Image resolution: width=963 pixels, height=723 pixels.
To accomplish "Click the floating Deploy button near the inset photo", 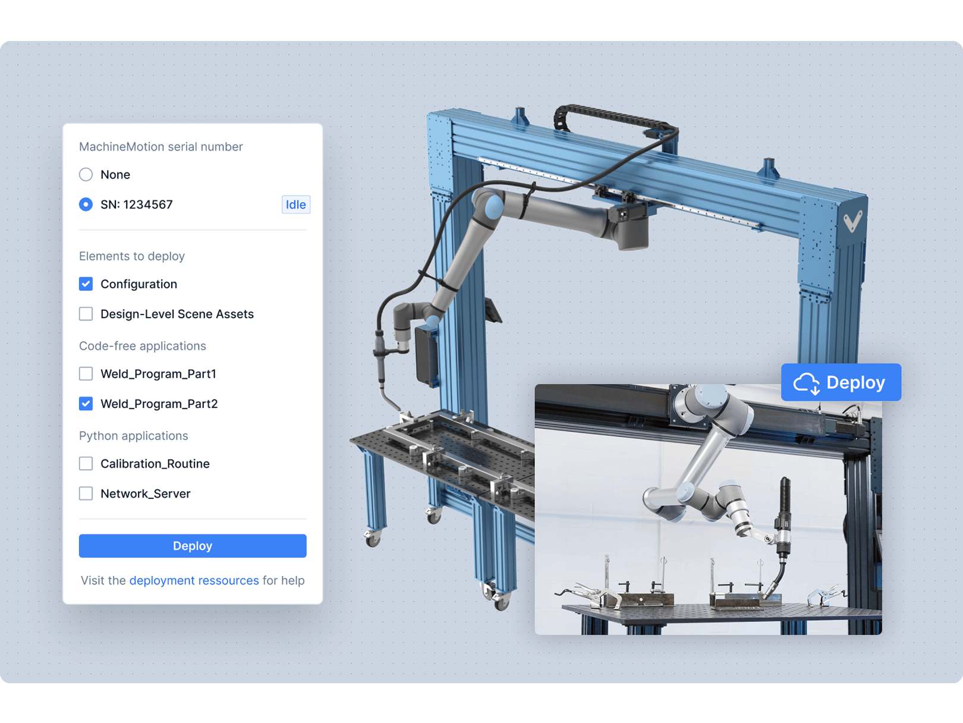I will (x=841, y=382).
